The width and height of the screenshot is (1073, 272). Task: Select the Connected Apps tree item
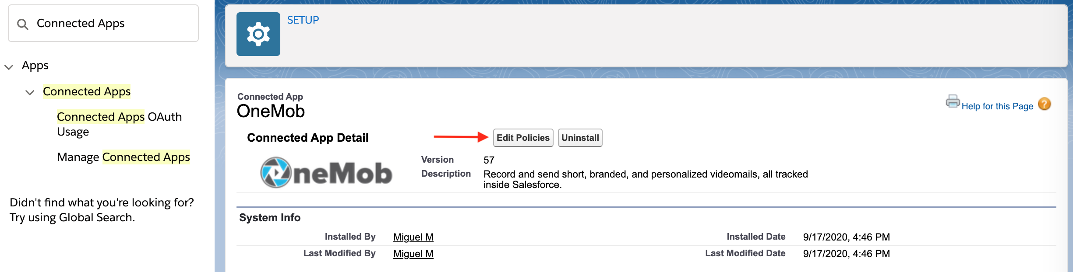[x=87, y=91]
